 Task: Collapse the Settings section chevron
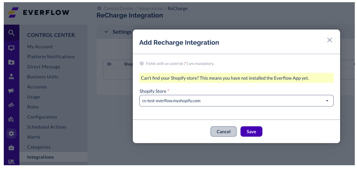(106, 32)
